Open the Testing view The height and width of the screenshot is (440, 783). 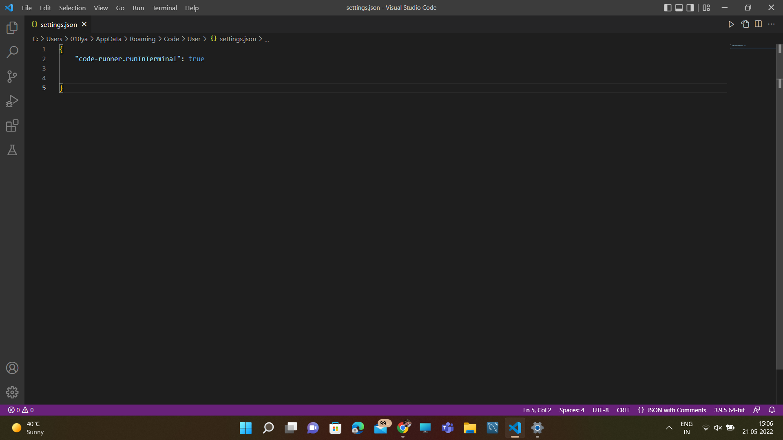coord(12,150)
